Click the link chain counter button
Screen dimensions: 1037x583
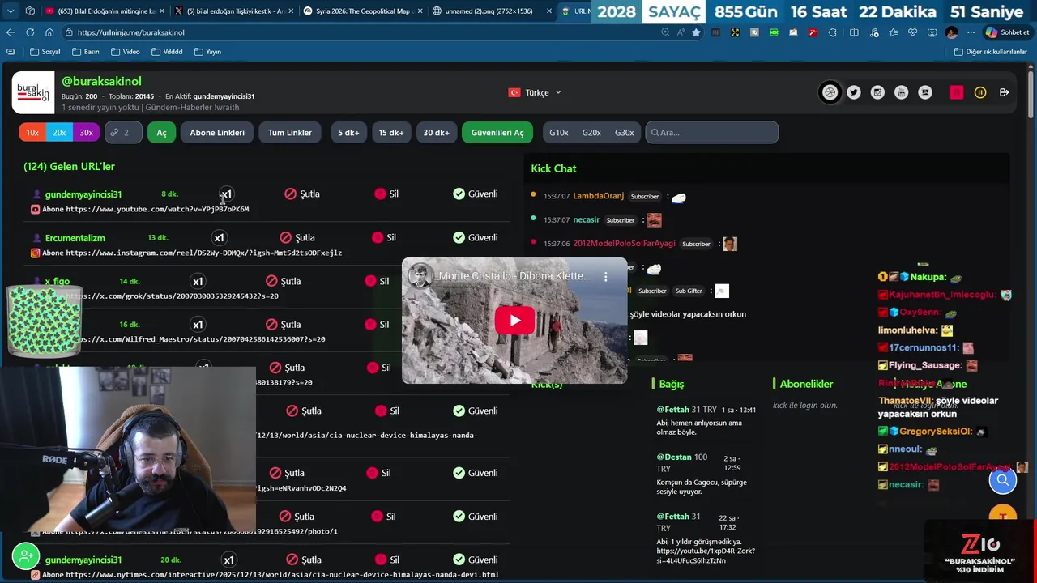pyautogui.click(x=123, y=132)
